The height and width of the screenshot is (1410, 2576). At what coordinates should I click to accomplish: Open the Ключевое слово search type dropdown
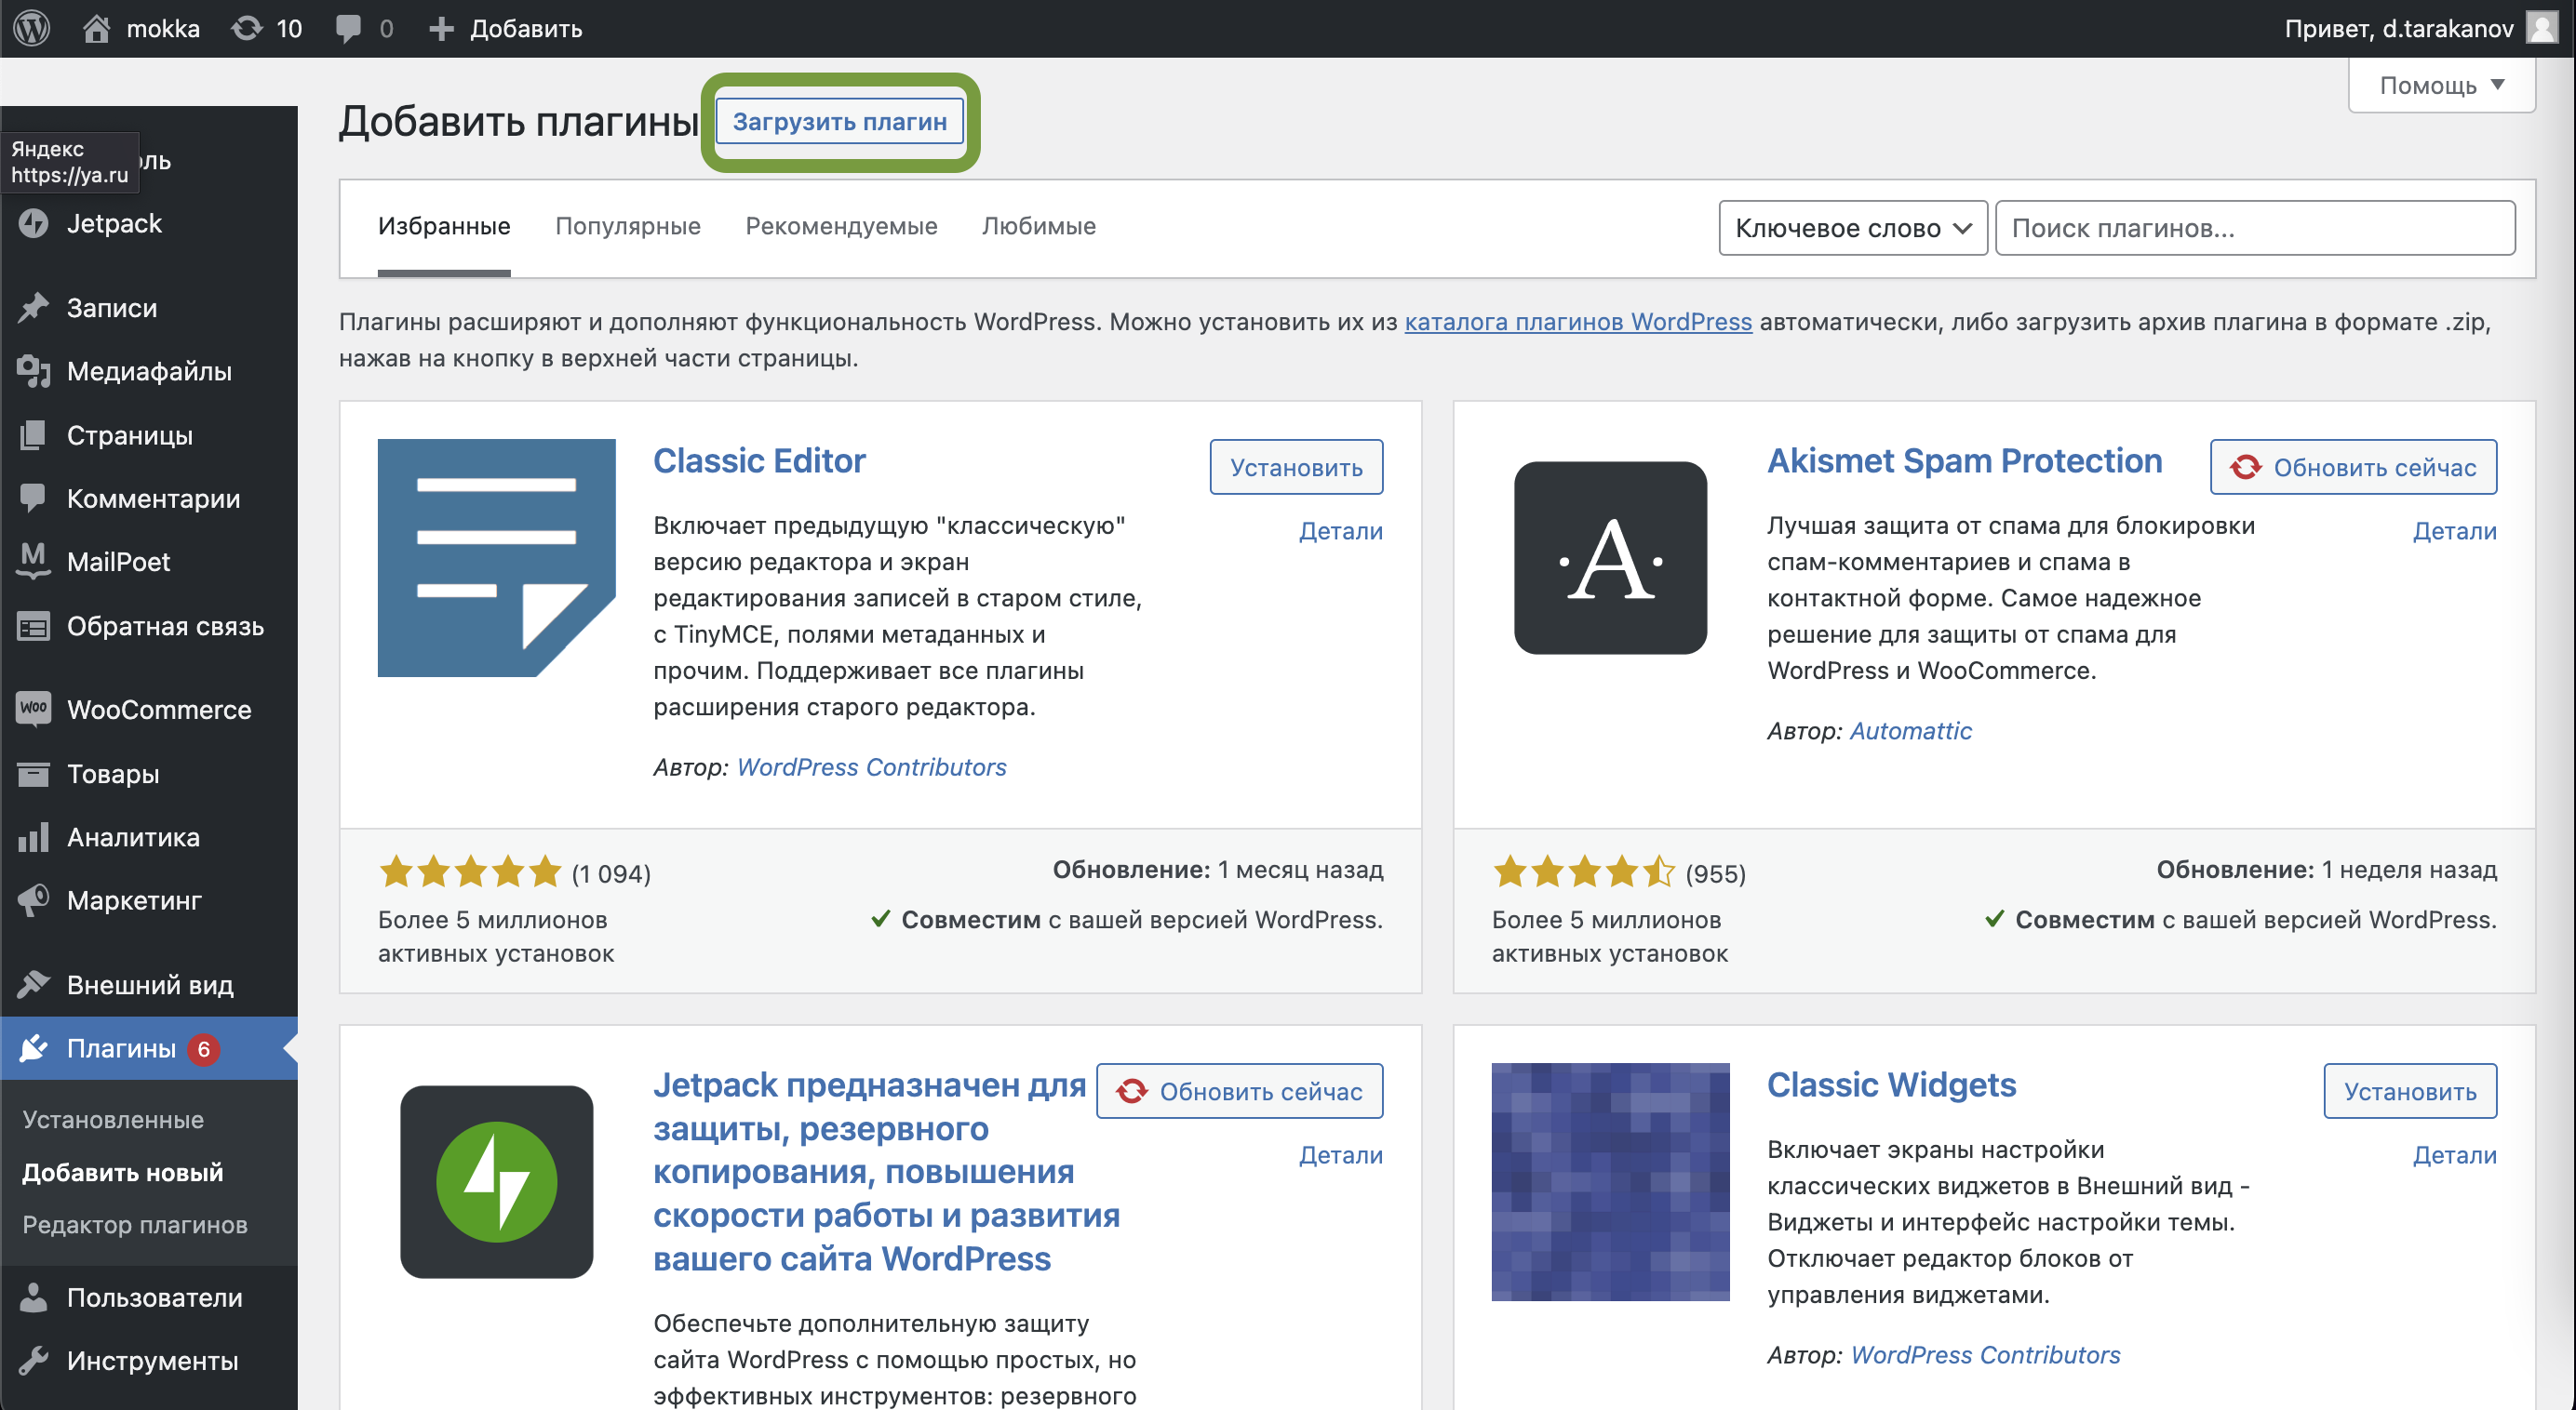(x=1852, y=228)
